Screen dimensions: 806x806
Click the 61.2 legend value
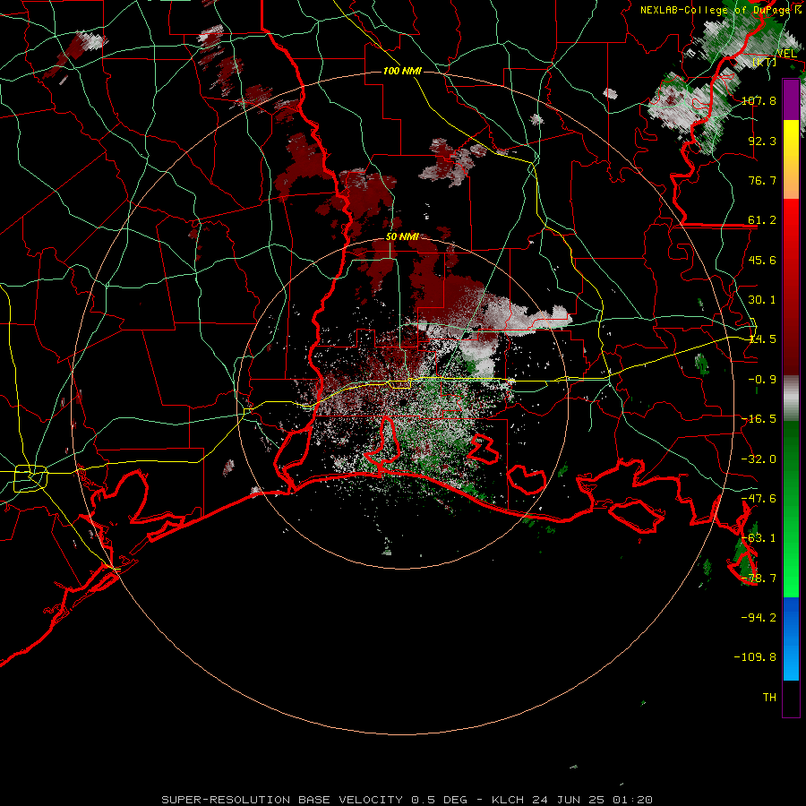(x=762, y=220)
